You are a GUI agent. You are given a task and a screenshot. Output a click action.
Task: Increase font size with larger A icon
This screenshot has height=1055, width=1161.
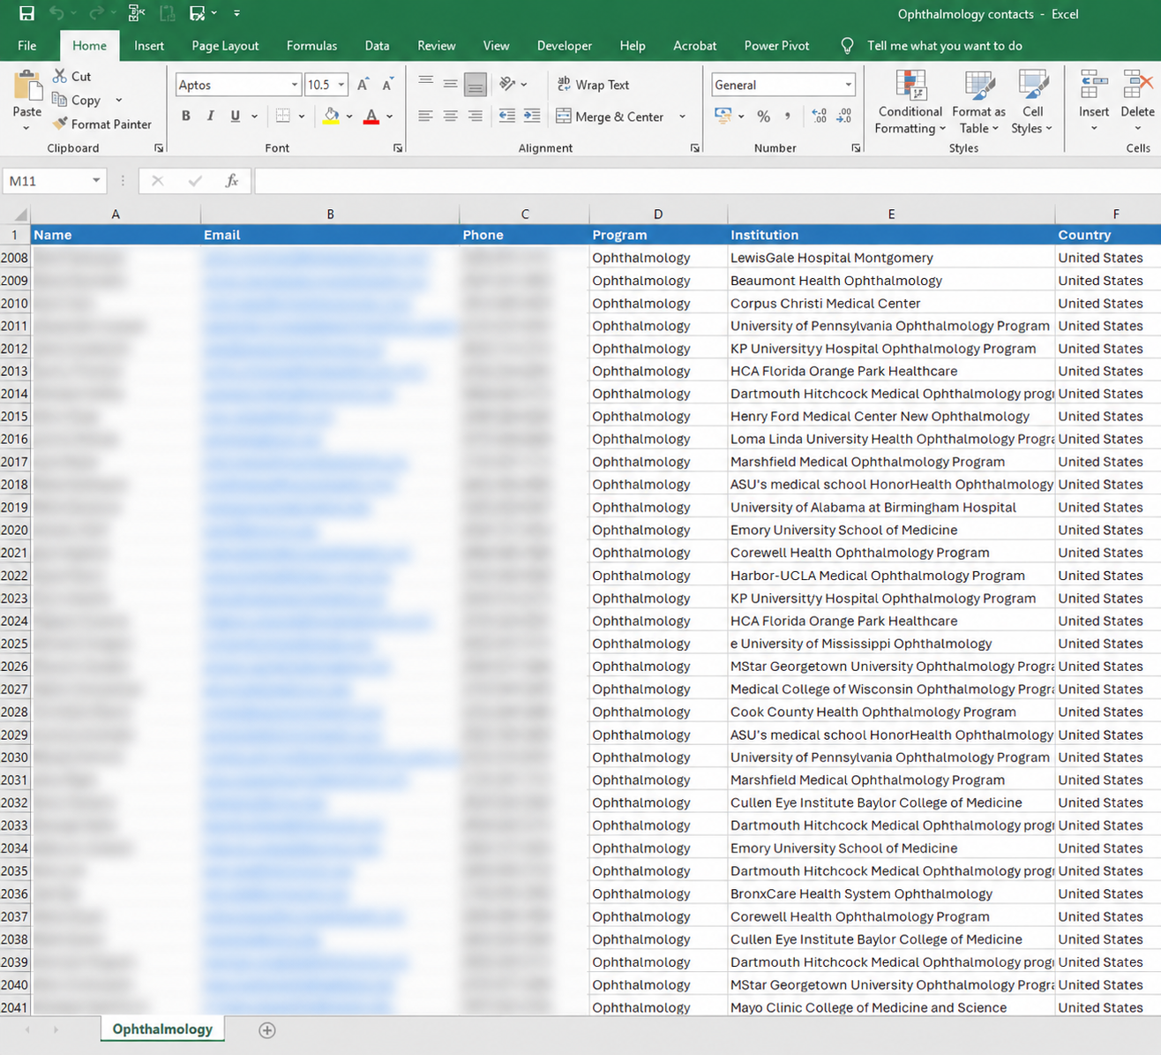(363, 85)
